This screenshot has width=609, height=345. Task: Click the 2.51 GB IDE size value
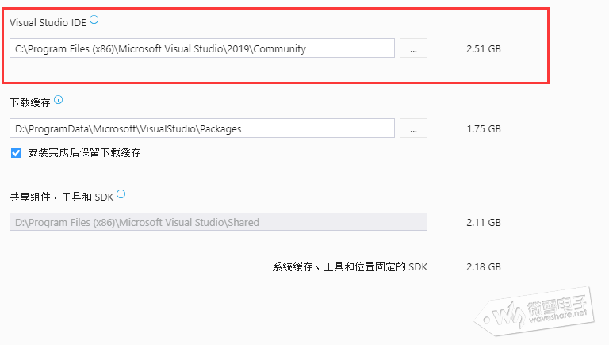click(x=484, y=49)
